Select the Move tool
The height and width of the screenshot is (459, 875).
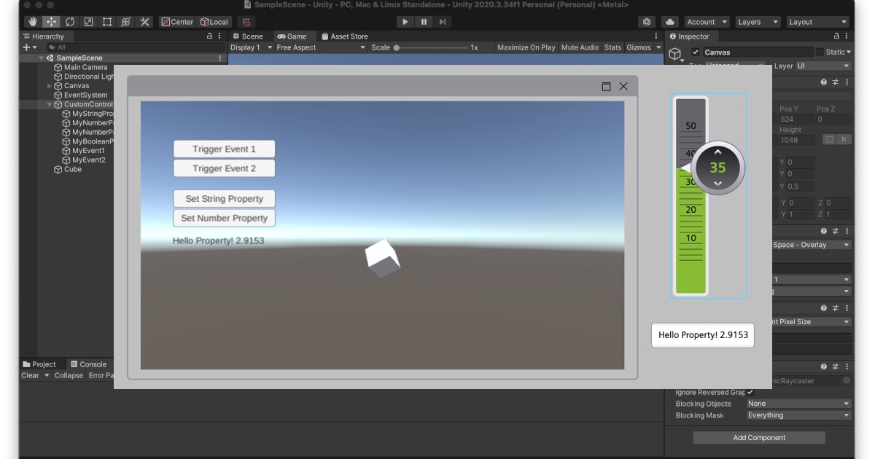point(51,21)
